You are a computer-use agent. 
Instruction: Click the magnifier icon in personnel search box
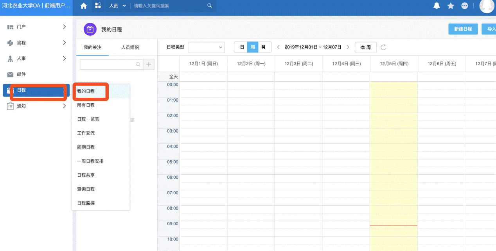click(x=139, y=64)
